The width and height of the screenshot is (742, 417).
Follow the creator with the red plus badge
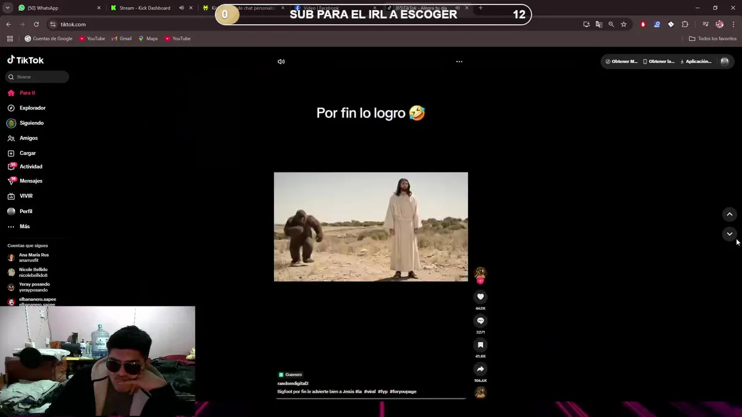tap(480, 281)
